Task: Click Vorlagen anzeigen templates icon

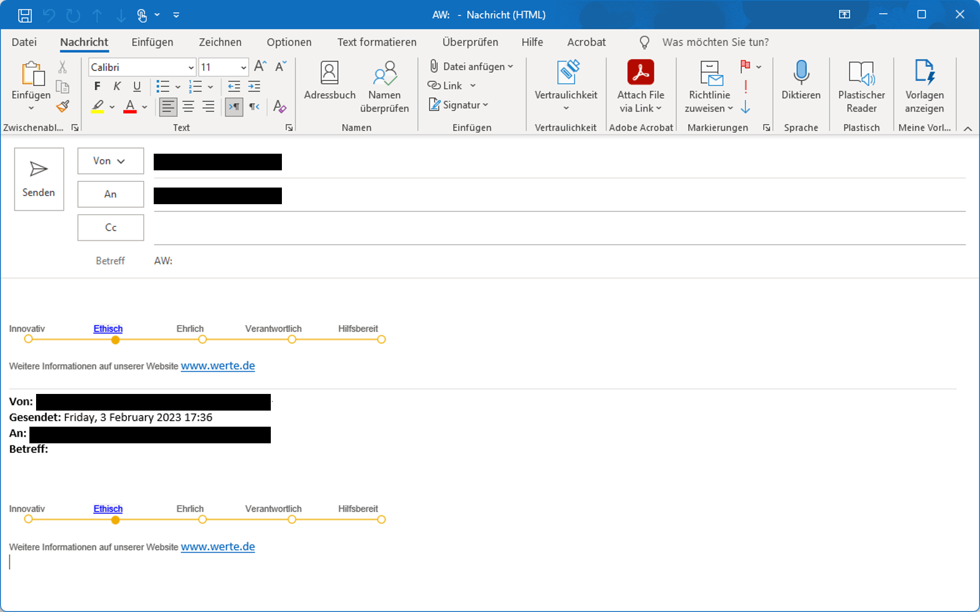Action: [x=925, y=73]
